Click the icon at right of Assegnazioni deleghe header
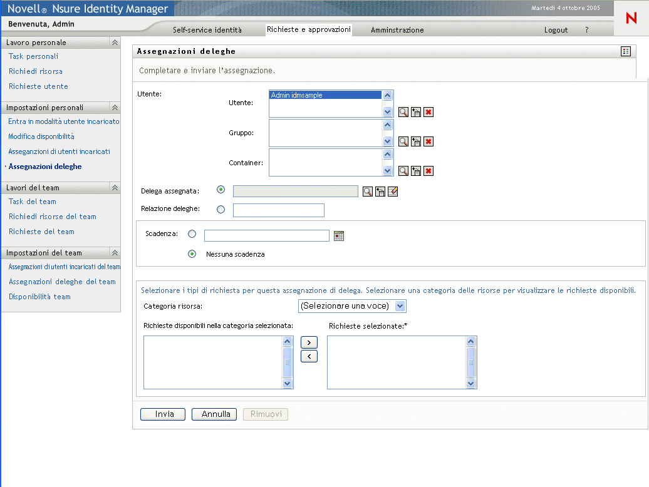Screen dimensions: 649x487 click(625, 51)
